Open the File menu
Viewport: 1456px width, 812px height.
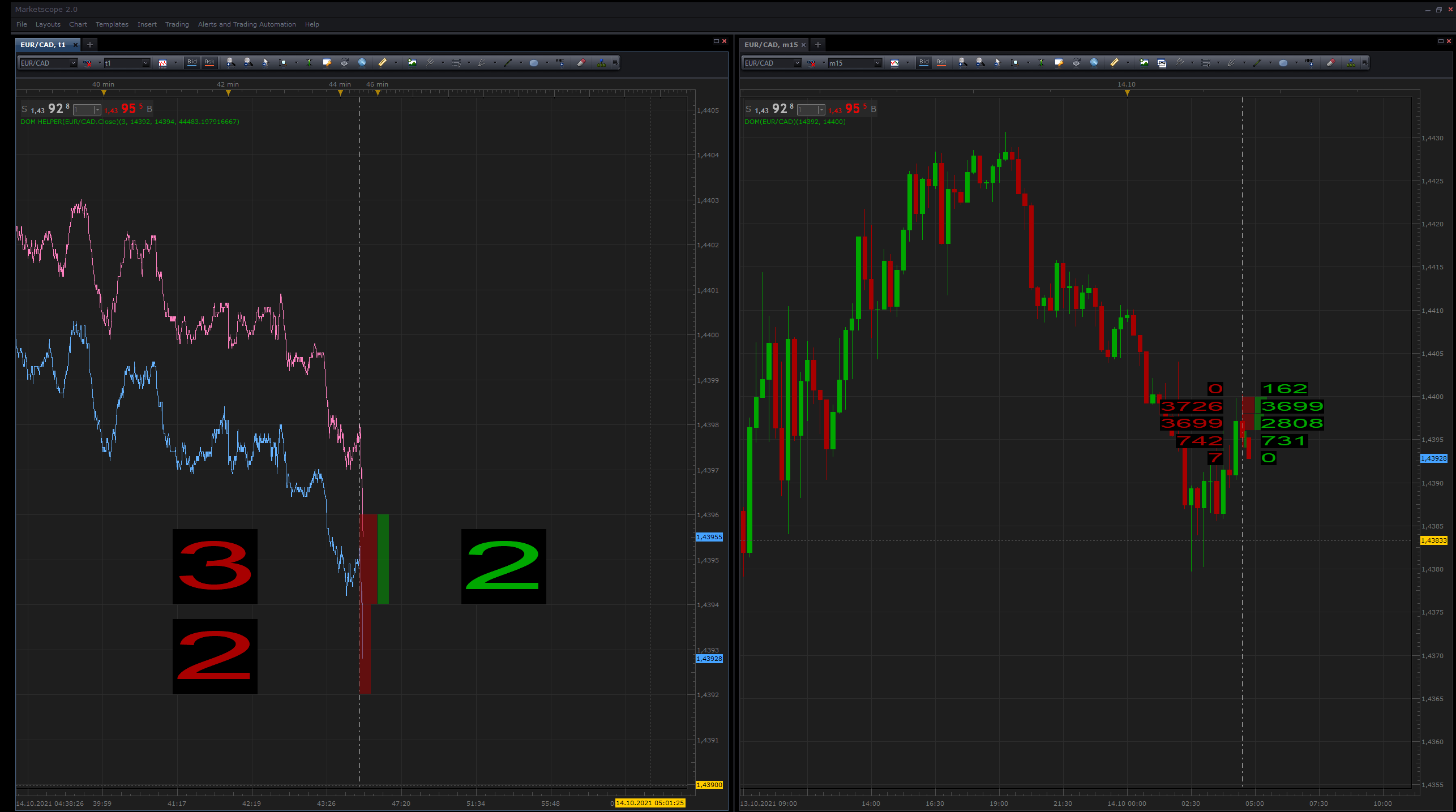pos(22,24)
